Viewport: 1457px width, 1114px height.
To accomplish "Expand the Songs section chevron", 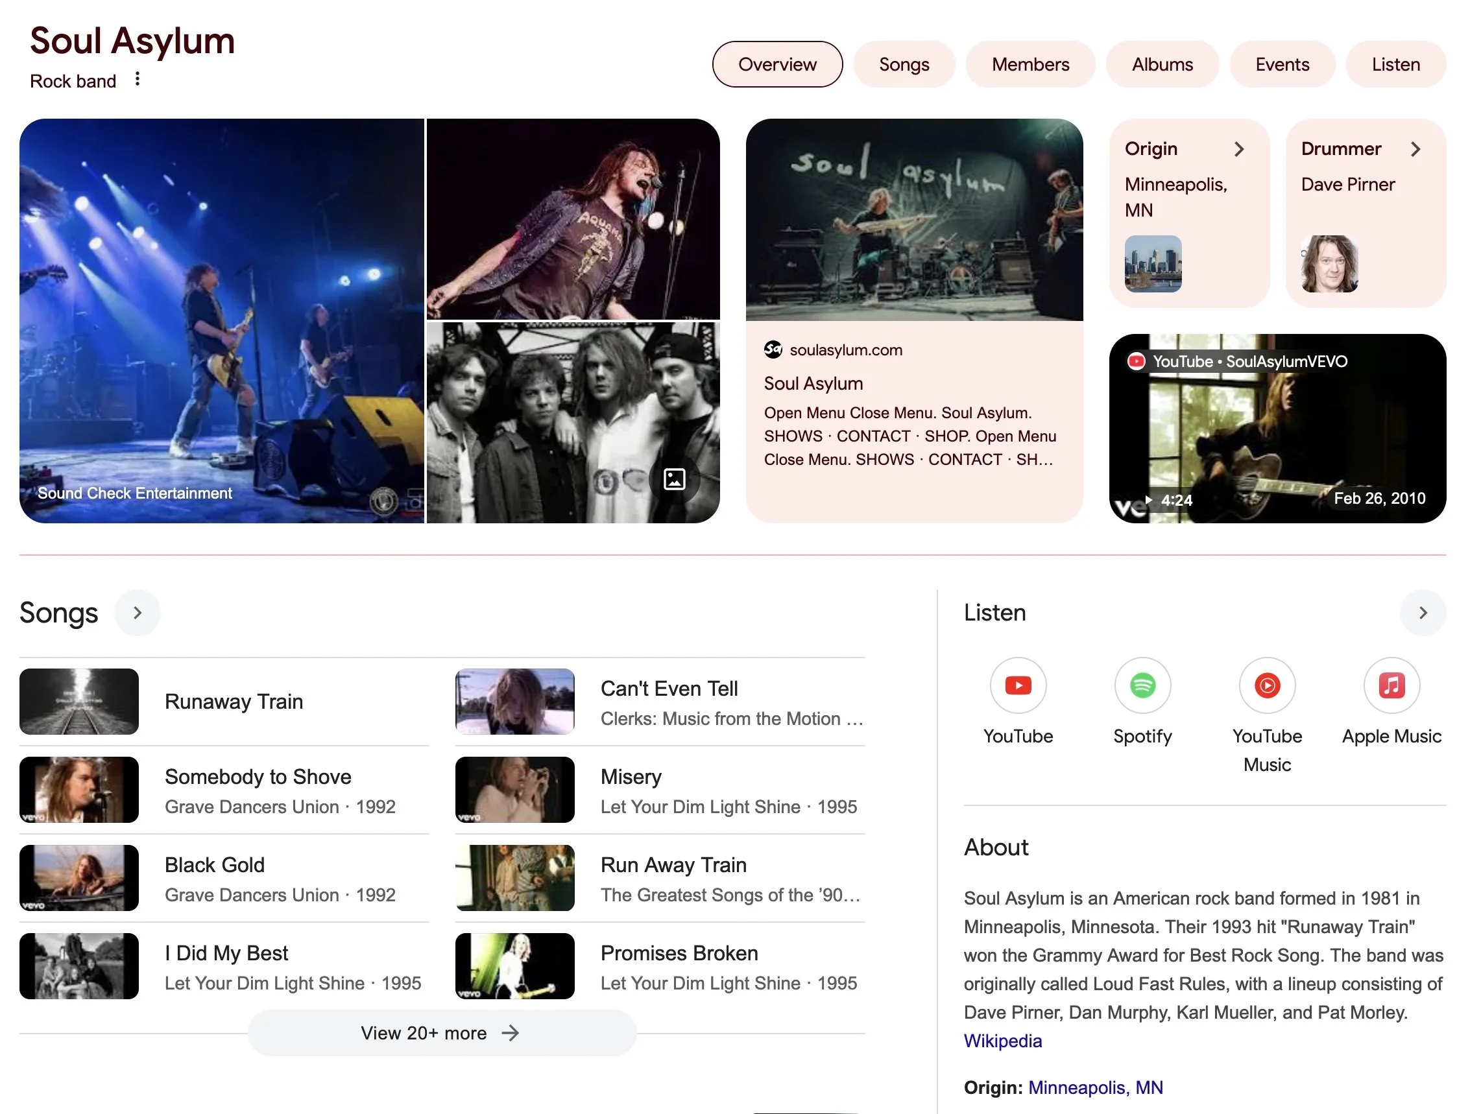I will coord(138,613).
